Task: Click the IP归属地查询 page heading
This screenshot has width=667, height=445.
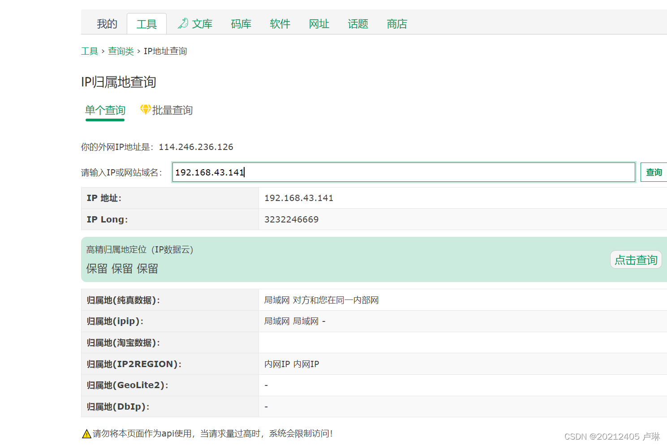Action: [119, 82]
